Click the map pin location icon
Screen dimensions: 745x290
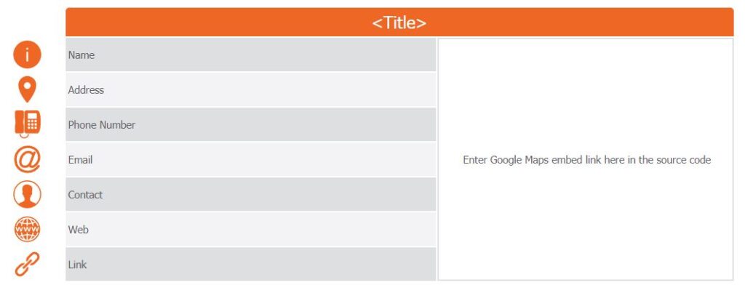[x=27, y=89]
